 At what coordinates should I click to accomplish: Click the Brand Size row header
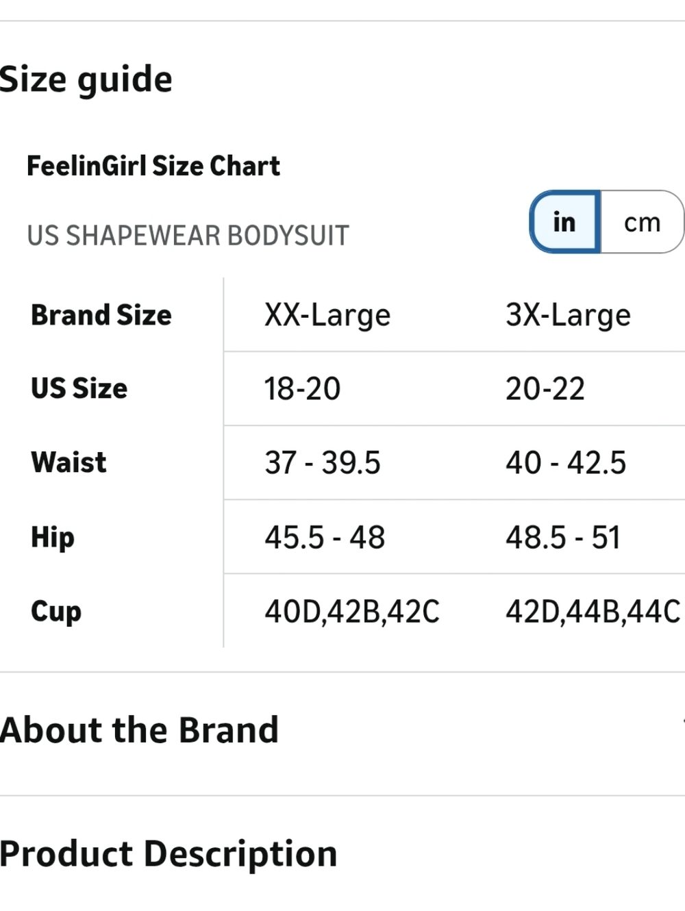(x=101, y=316)
